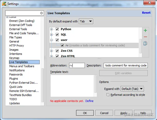This screenshot has height=120, width=157.
Task: Open Intentions settings page
Action: coord(16,54)
